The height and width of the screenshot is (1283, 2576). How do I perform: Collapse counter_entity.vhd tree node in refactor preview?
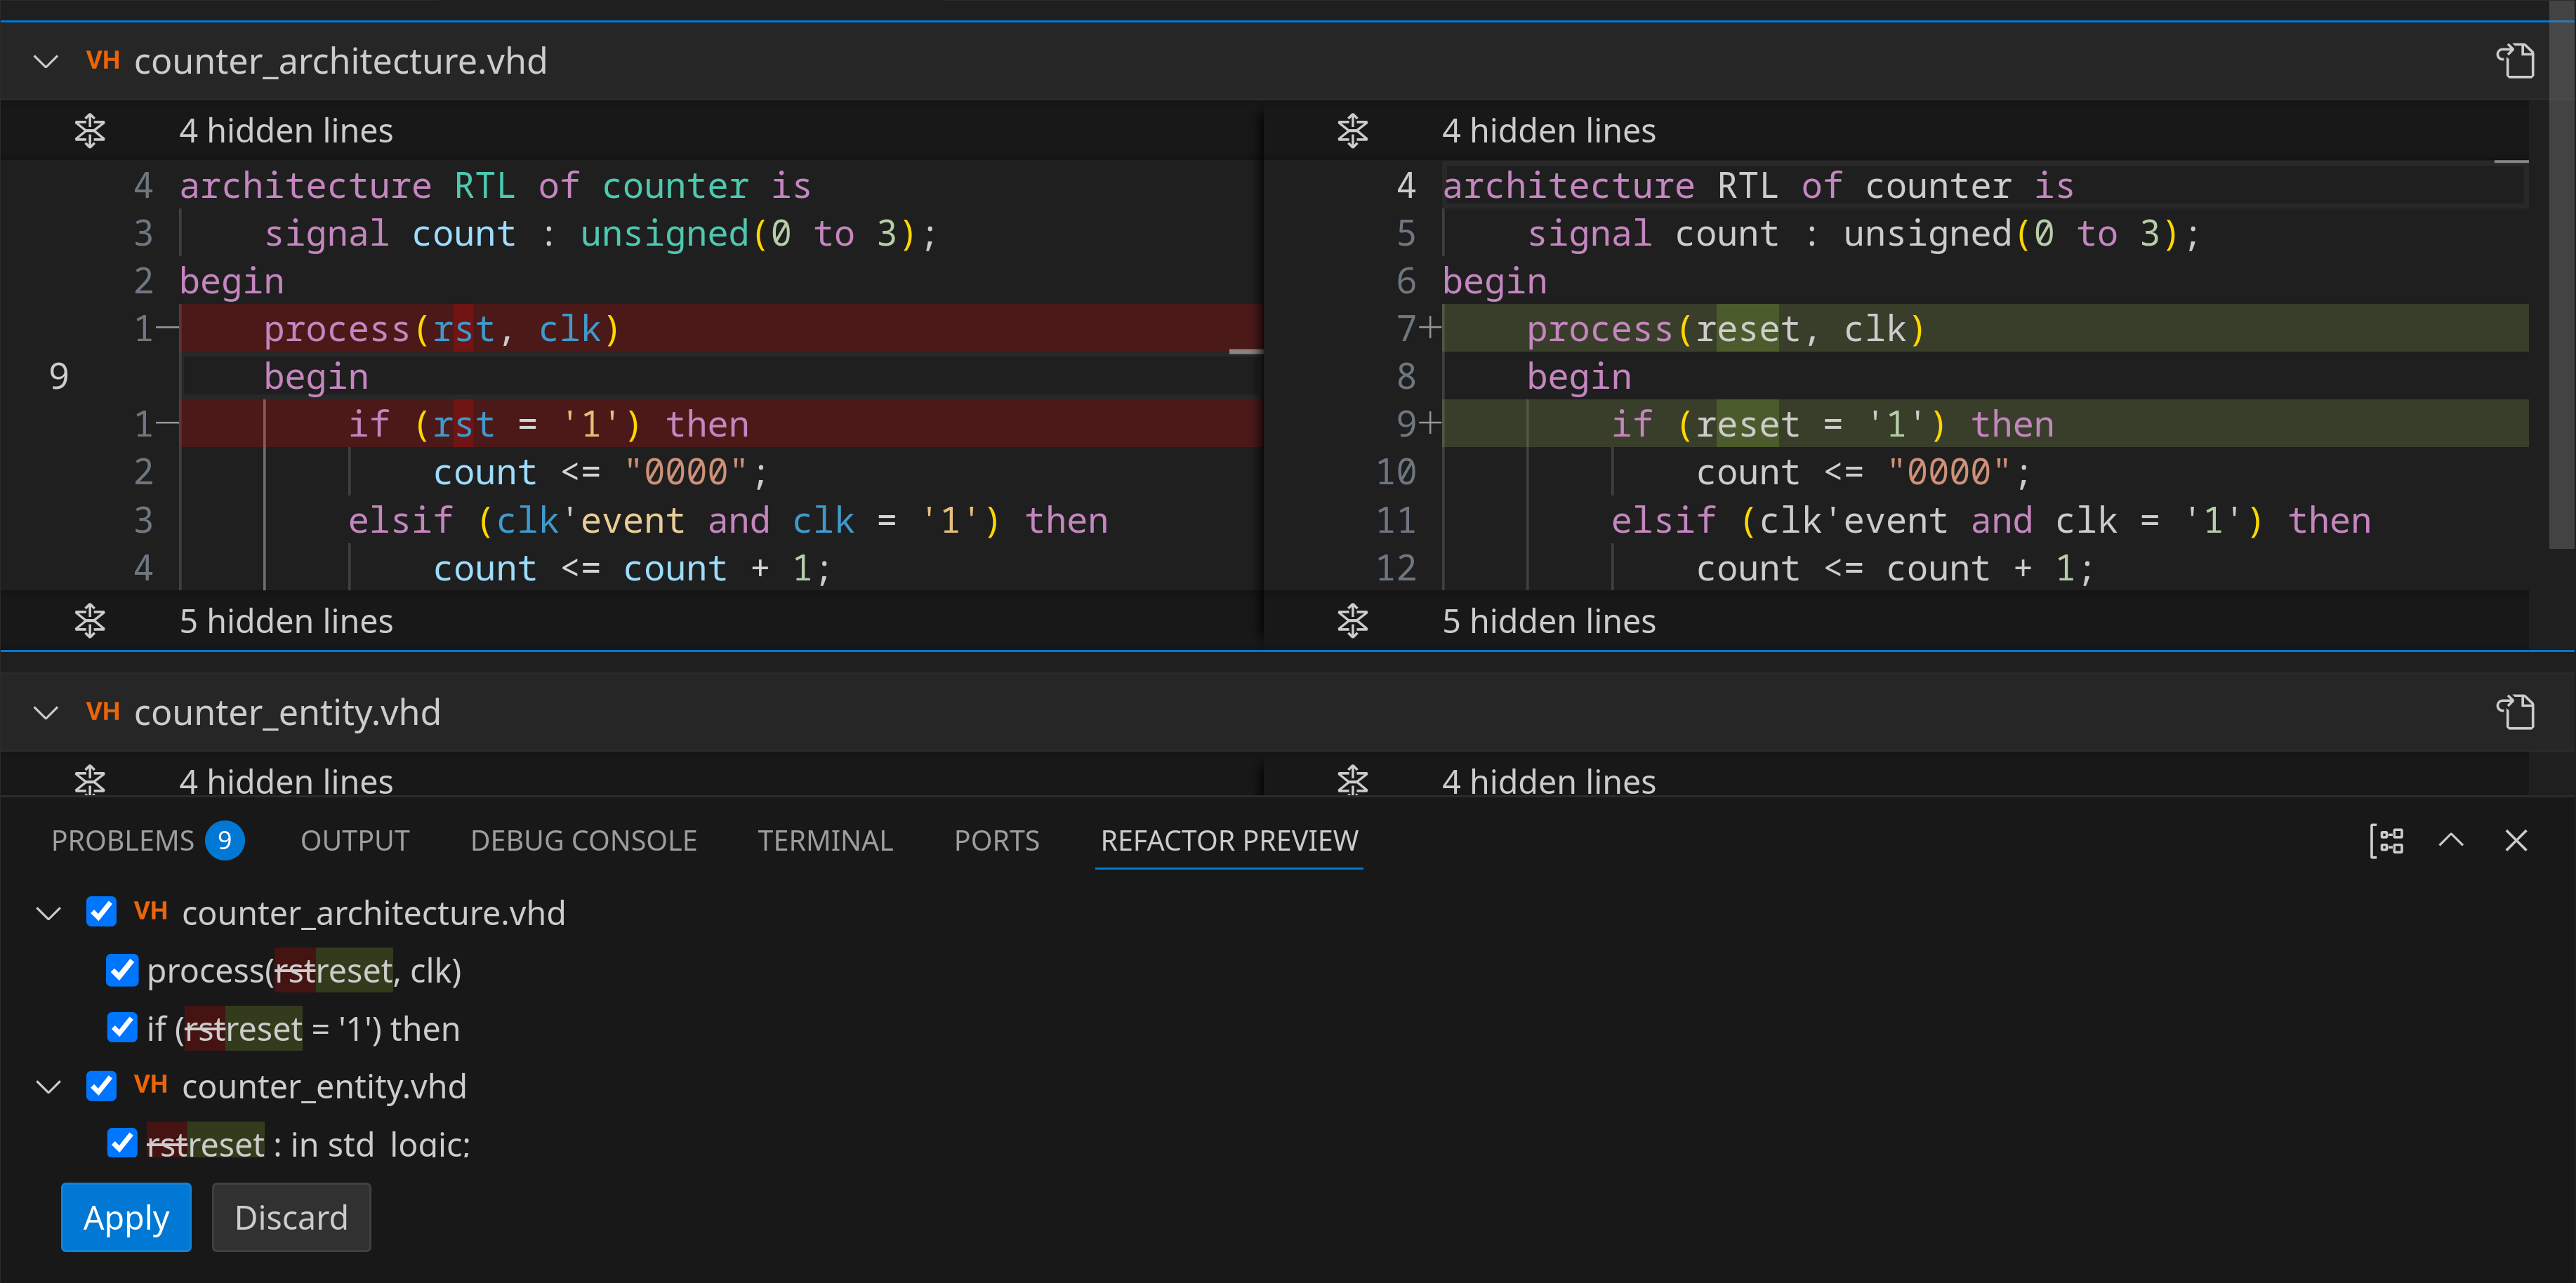pyautogui.click(x=48, y=1087)
